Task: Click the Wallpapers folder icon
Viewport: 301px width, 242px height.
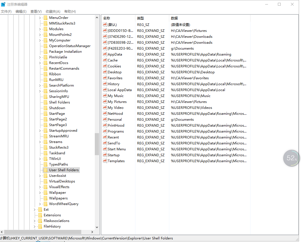Action: [x=46, y=198]
